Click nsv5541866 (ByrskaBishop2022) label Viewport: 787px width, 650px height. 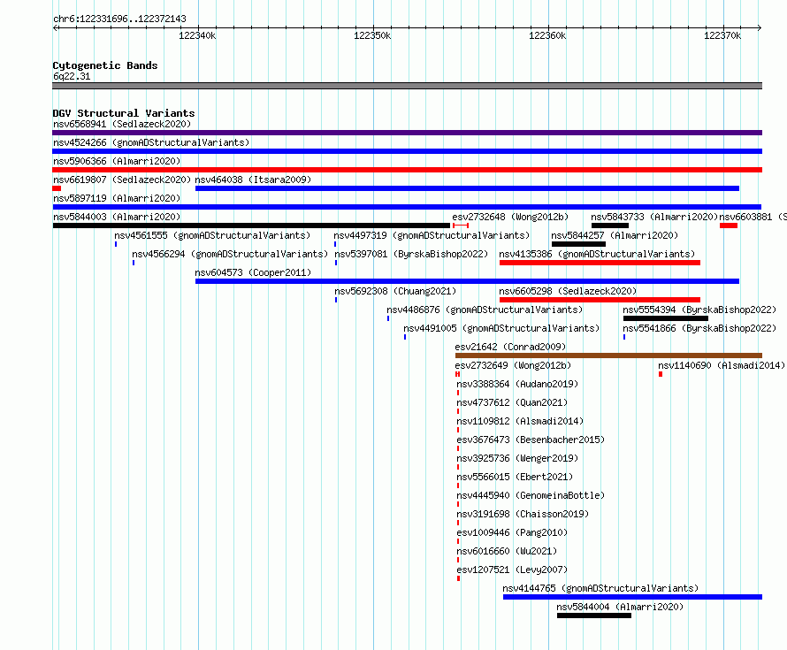(x=699, y=328)
